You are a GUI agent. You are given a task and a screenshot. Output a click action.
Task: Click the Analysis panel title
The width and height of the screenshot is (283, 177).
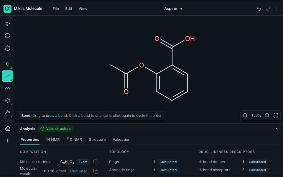(x=27, y=129)
